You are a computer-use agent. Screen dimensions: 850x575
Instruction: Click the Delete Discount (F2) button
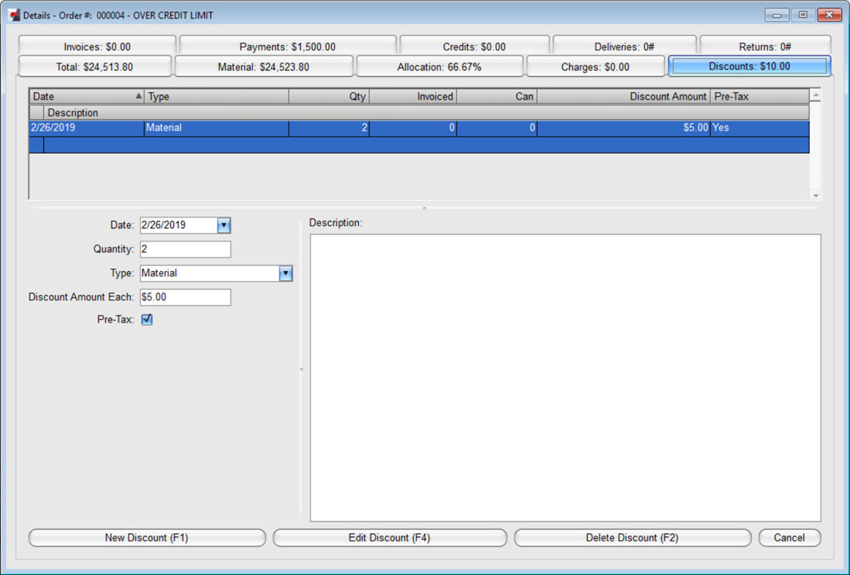pyautogui.click(x=633, y=538)
